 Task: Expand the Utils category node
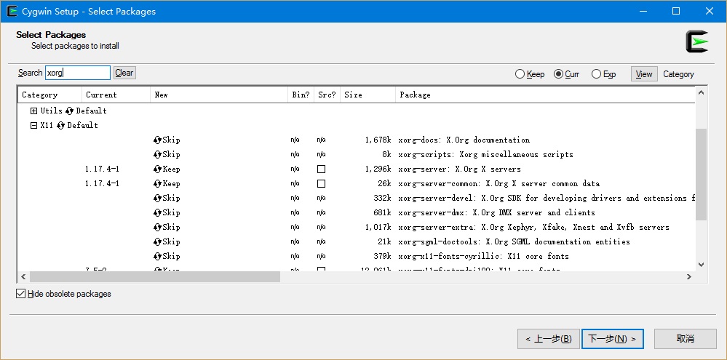pyautogui.click(x=33, y=111)
